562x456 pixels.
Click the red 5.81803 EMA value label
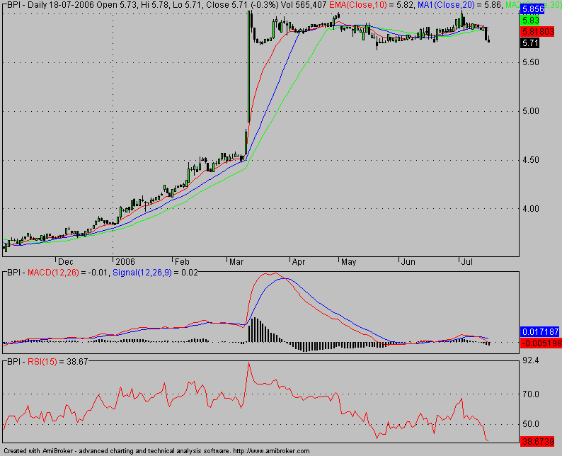[x=537, y=32]
